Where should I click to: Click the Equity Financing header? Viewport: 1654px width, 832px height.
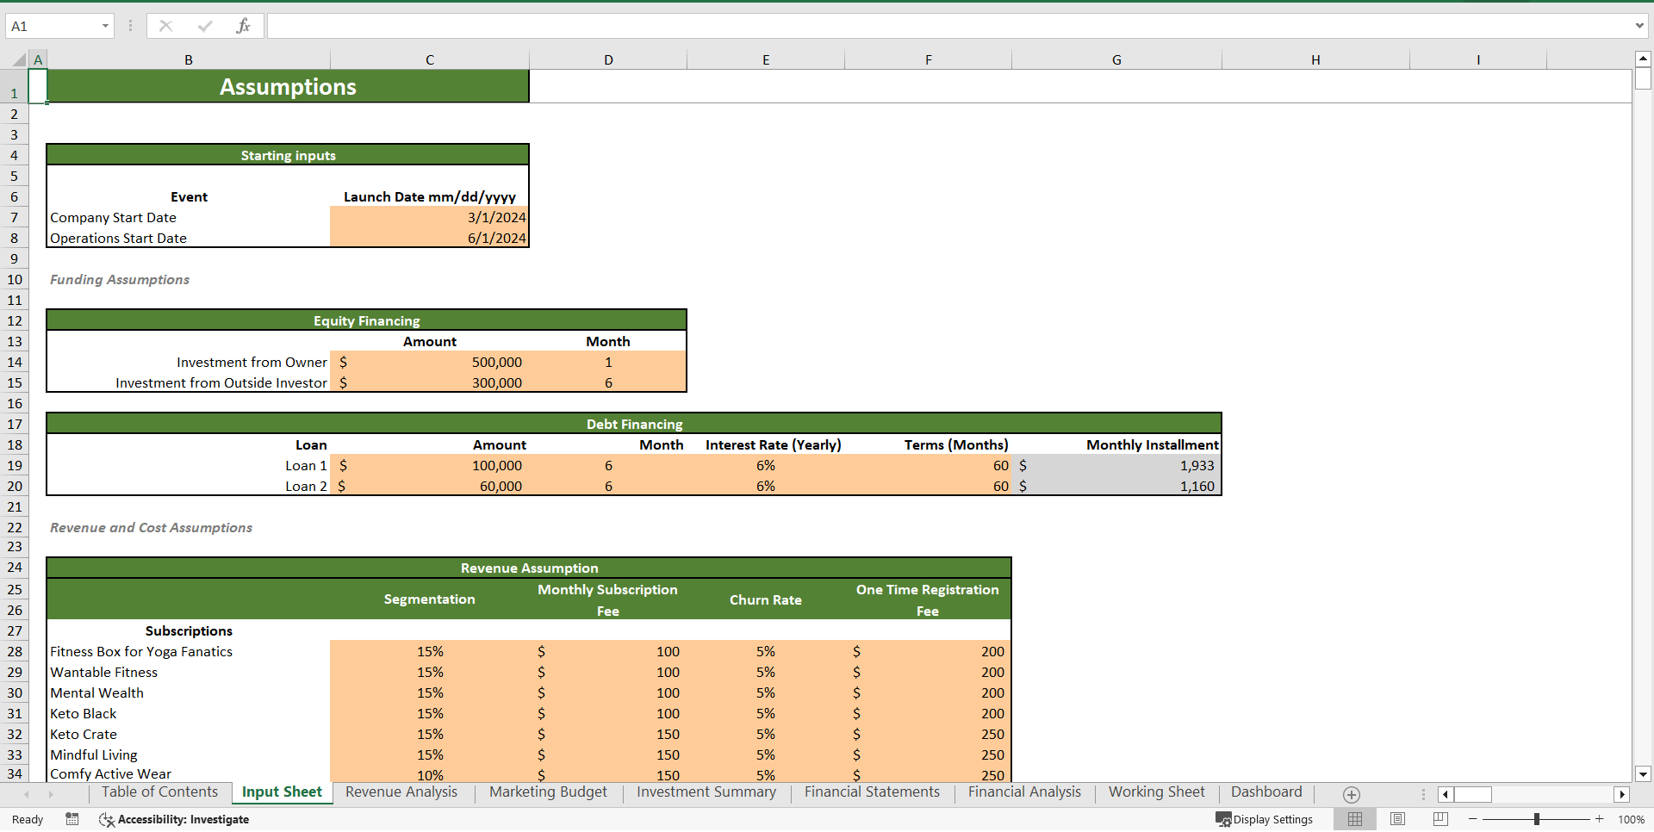coord(367,320)
